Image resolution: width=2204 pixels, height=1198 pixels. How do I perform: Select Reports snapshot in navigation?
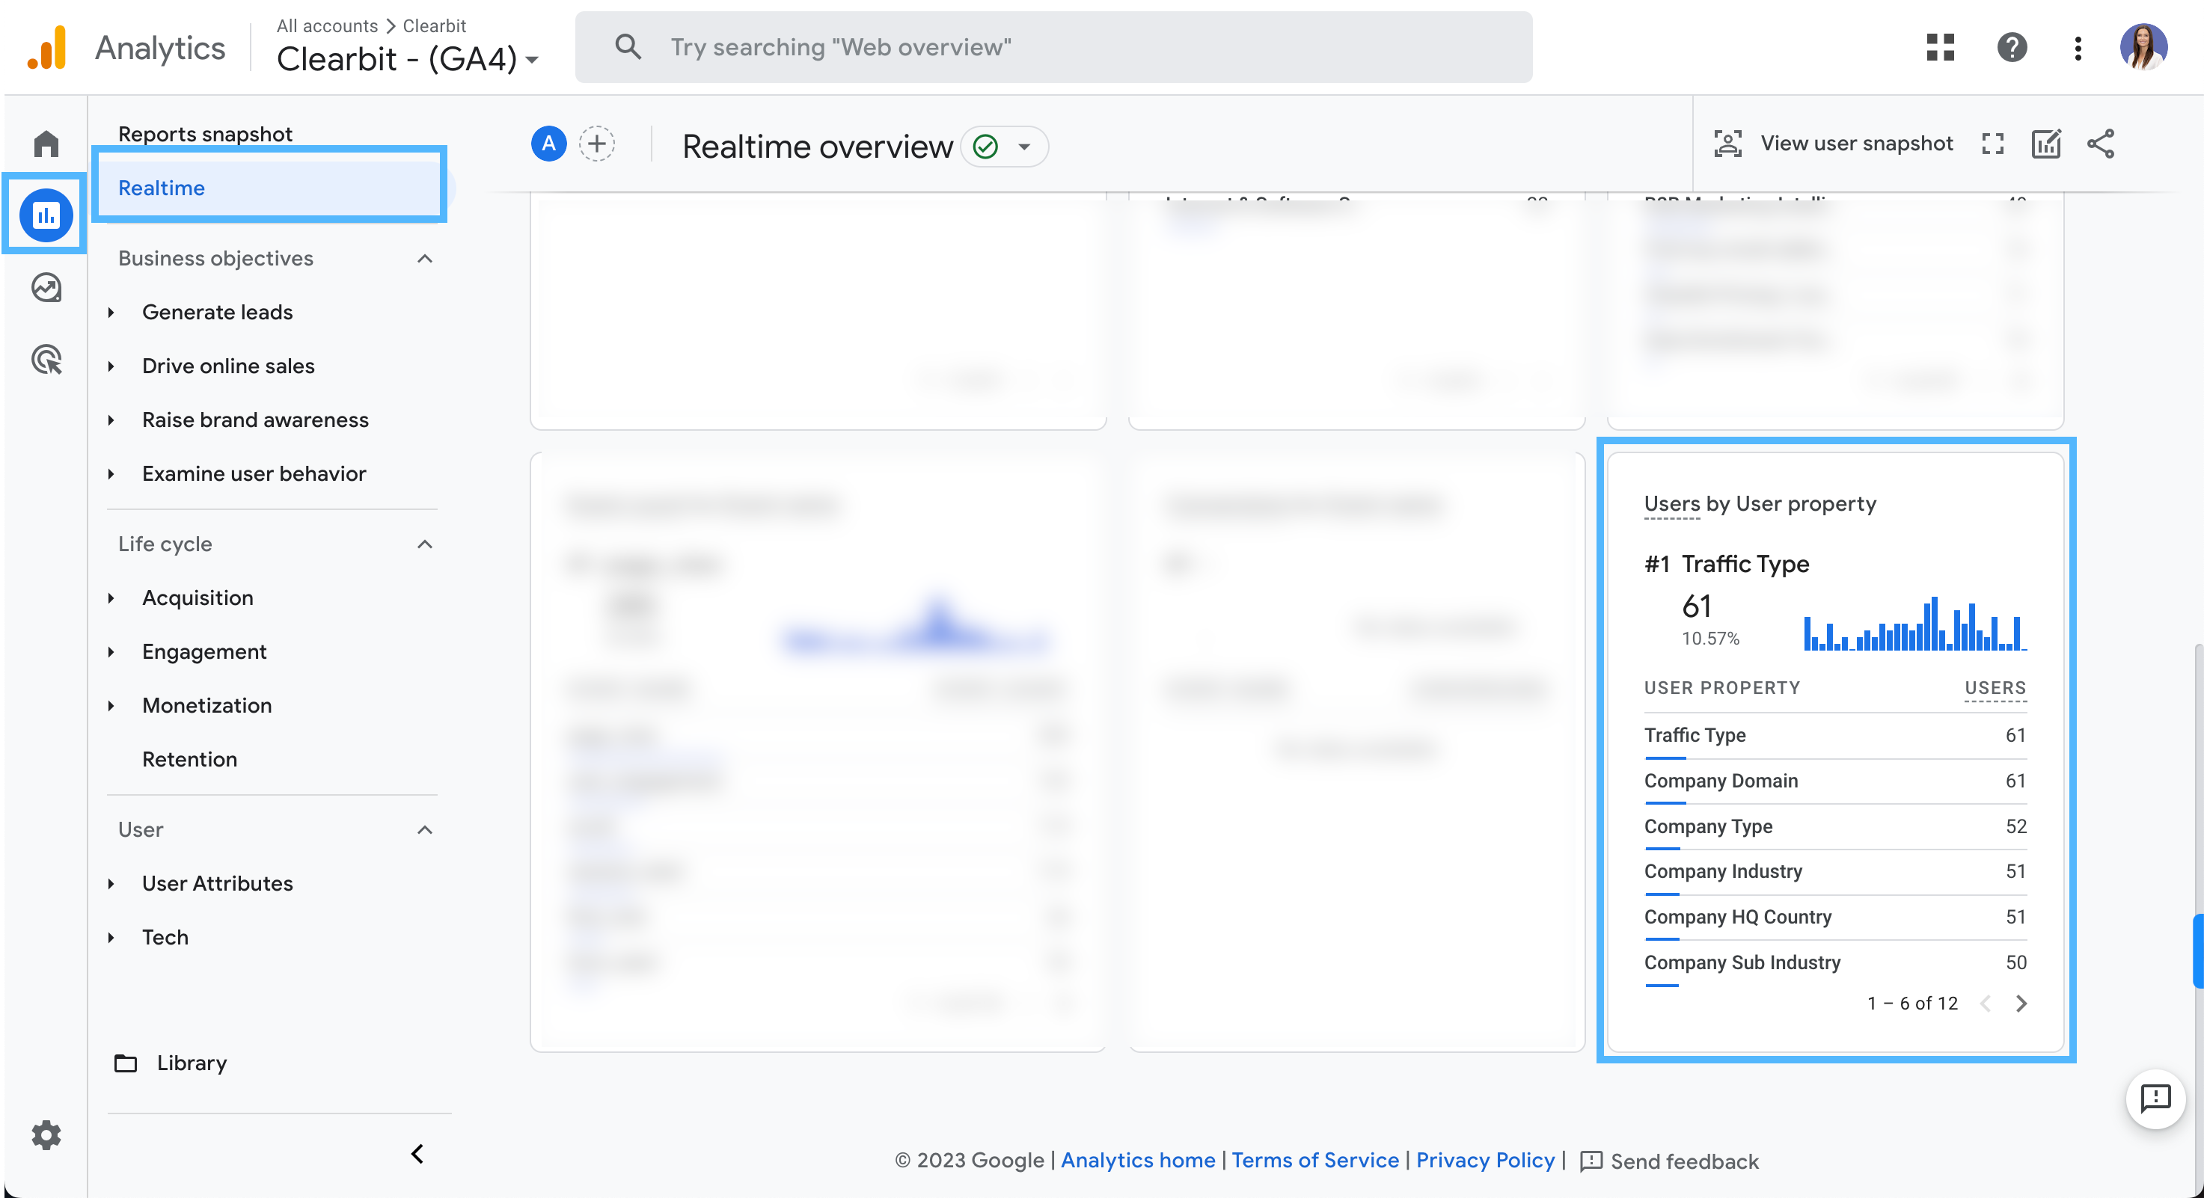205,135
